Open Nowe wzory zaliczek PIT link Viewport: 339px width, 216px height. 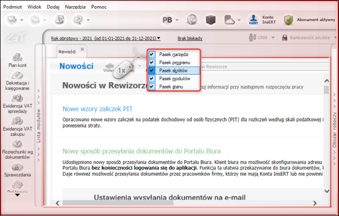click(x=97, y=109)
